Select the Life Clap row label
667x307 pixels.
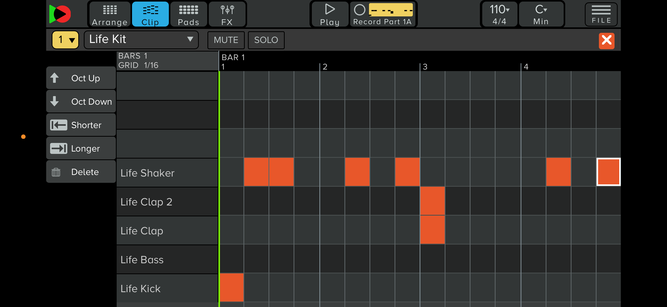167,230
